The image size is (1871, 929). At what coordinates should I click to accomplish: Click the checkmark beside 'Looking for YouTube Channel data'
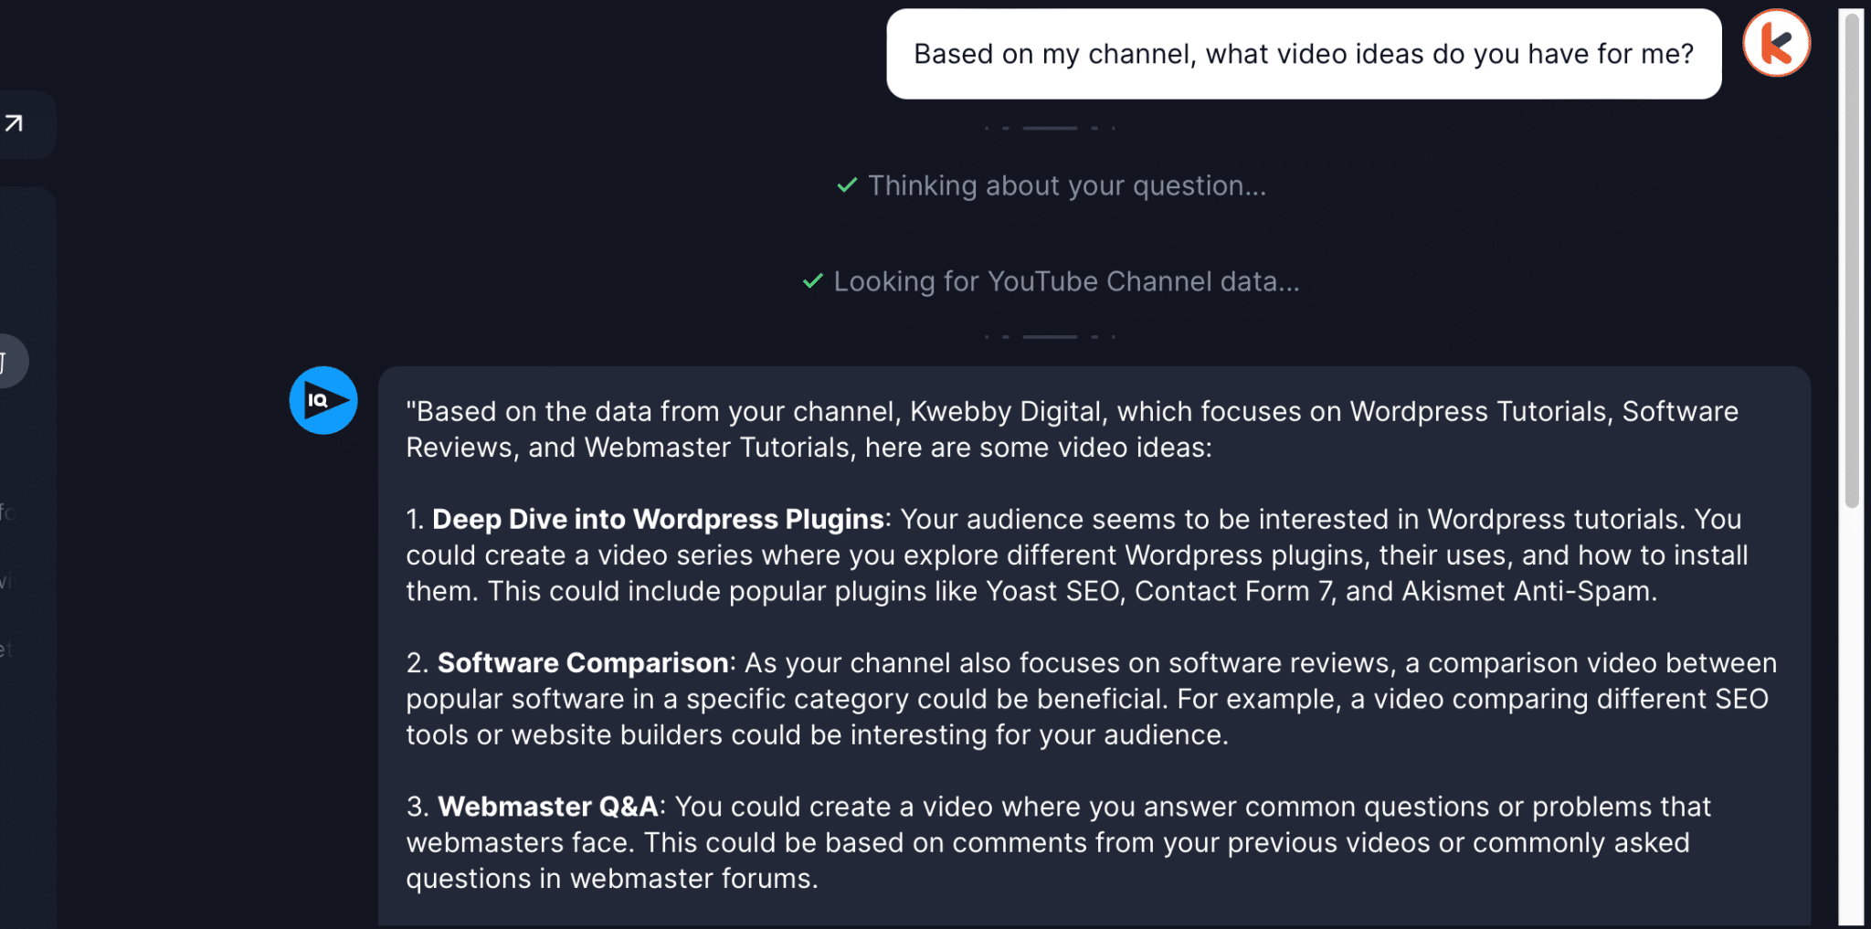click(811, 280)
